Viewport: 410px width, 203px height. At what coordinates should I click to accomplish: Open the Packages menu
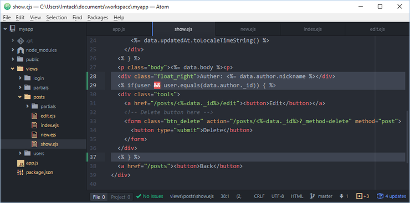(x=98, y=18)
